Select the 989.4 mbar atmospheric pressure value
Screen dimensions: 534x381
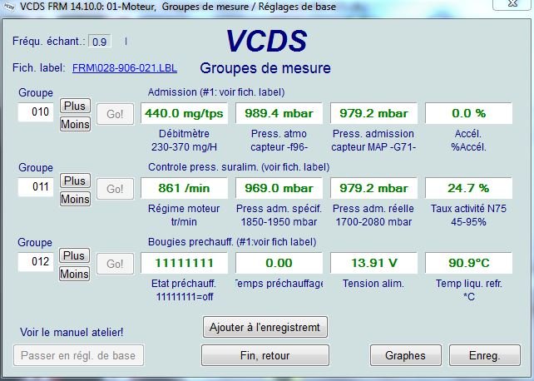[x=279, y=113]
